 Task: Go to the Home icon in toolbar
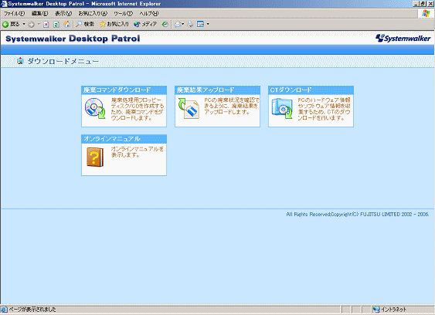(x=67, y=25)
